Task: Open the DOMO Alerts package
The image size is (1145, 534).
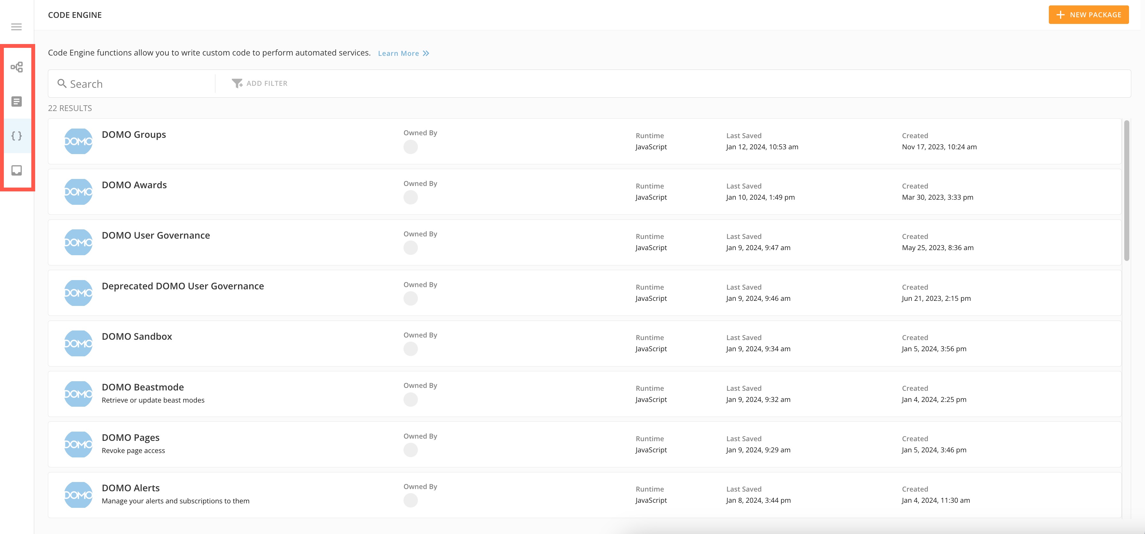Action: [131, 488]
